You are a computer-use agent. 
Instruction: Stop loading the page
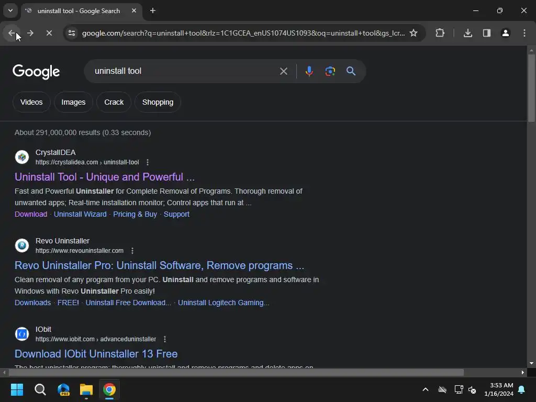coord(49,33)
